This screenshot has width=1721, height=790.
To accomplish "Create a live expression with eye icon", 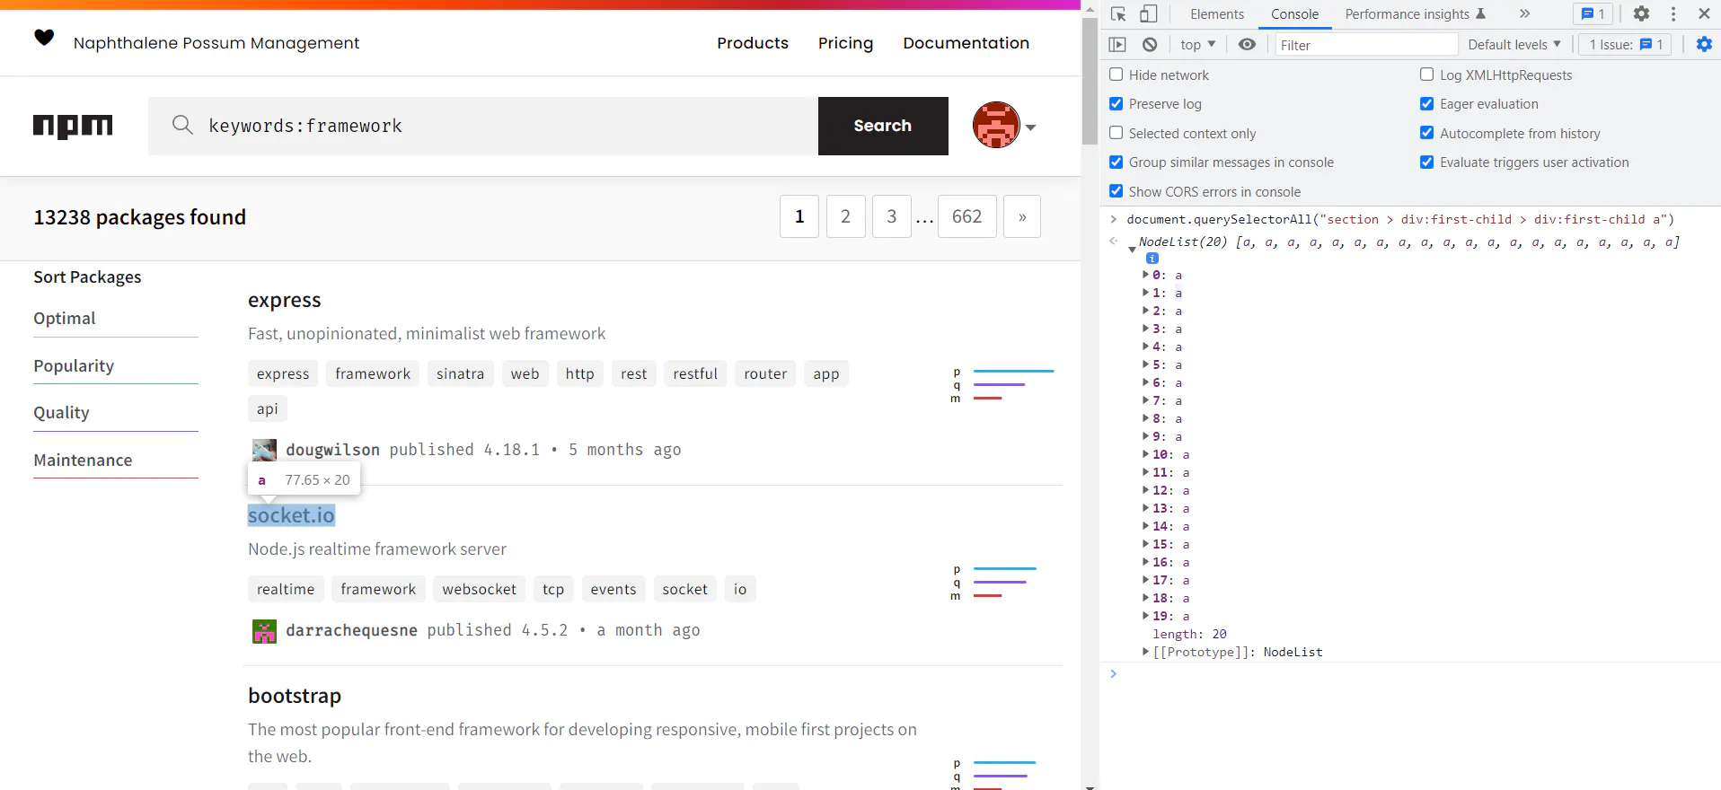I will [x=1247, y=44].
